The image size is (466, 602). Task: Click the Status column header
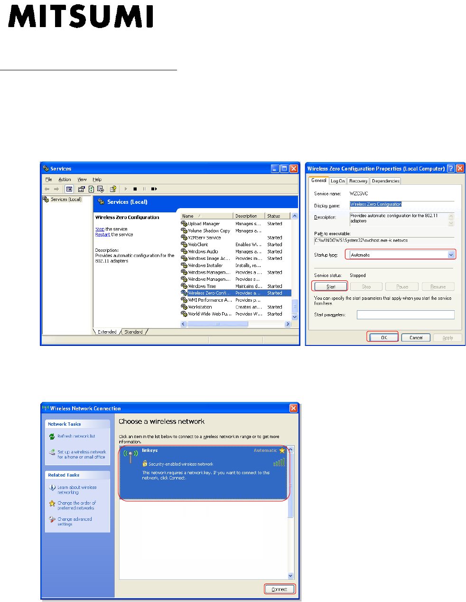[x=278, y=216]
